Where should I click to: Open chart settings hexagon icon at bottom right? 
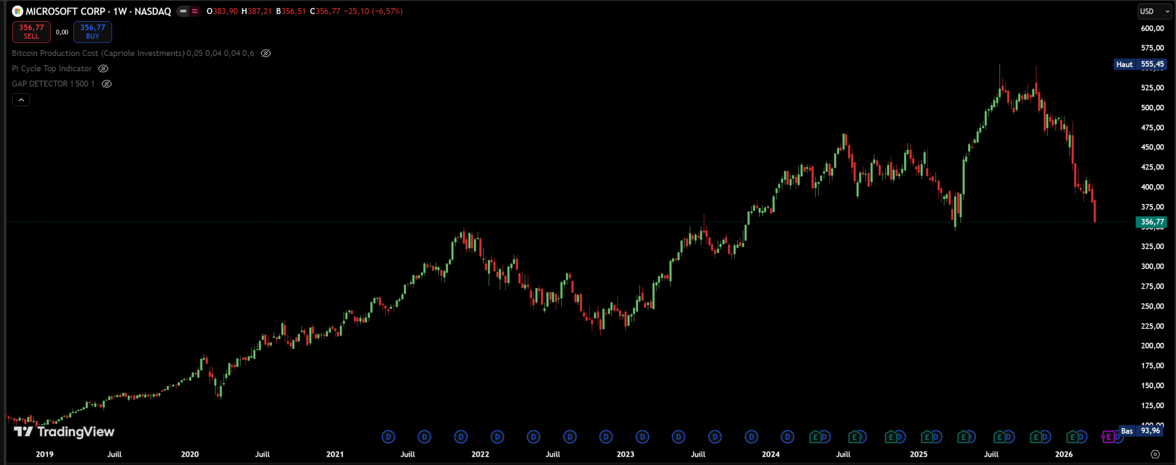pos(1155,454)
